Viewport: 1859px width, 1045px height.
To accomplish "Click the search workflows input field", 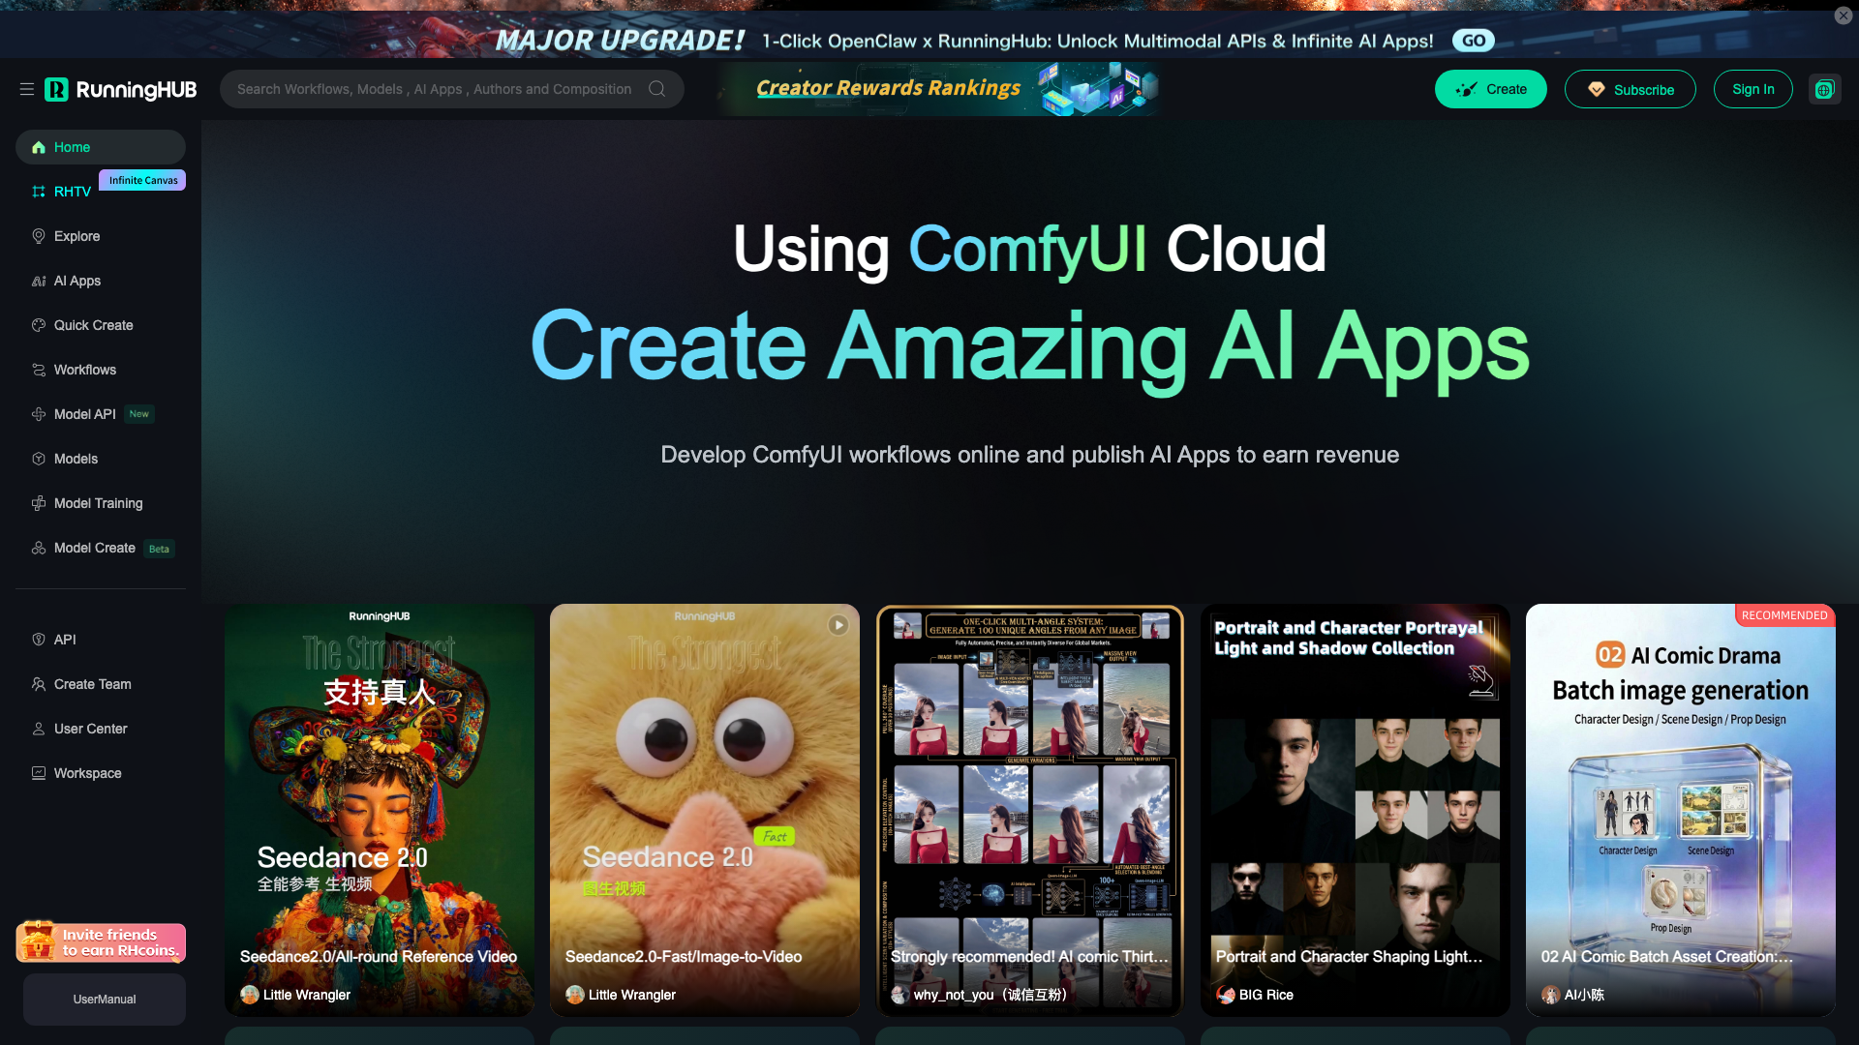I will point(434,89).
